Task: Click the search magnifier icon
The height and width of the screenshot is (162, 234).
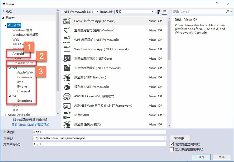Action: point(228,11)
